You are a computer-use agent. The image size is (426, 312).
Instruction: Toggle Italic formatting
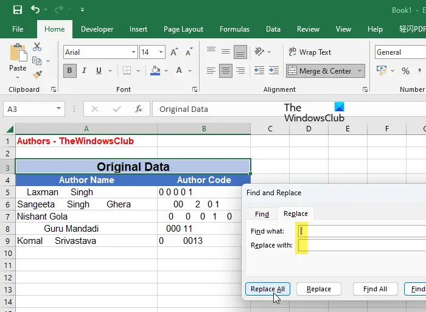(84, 71)
